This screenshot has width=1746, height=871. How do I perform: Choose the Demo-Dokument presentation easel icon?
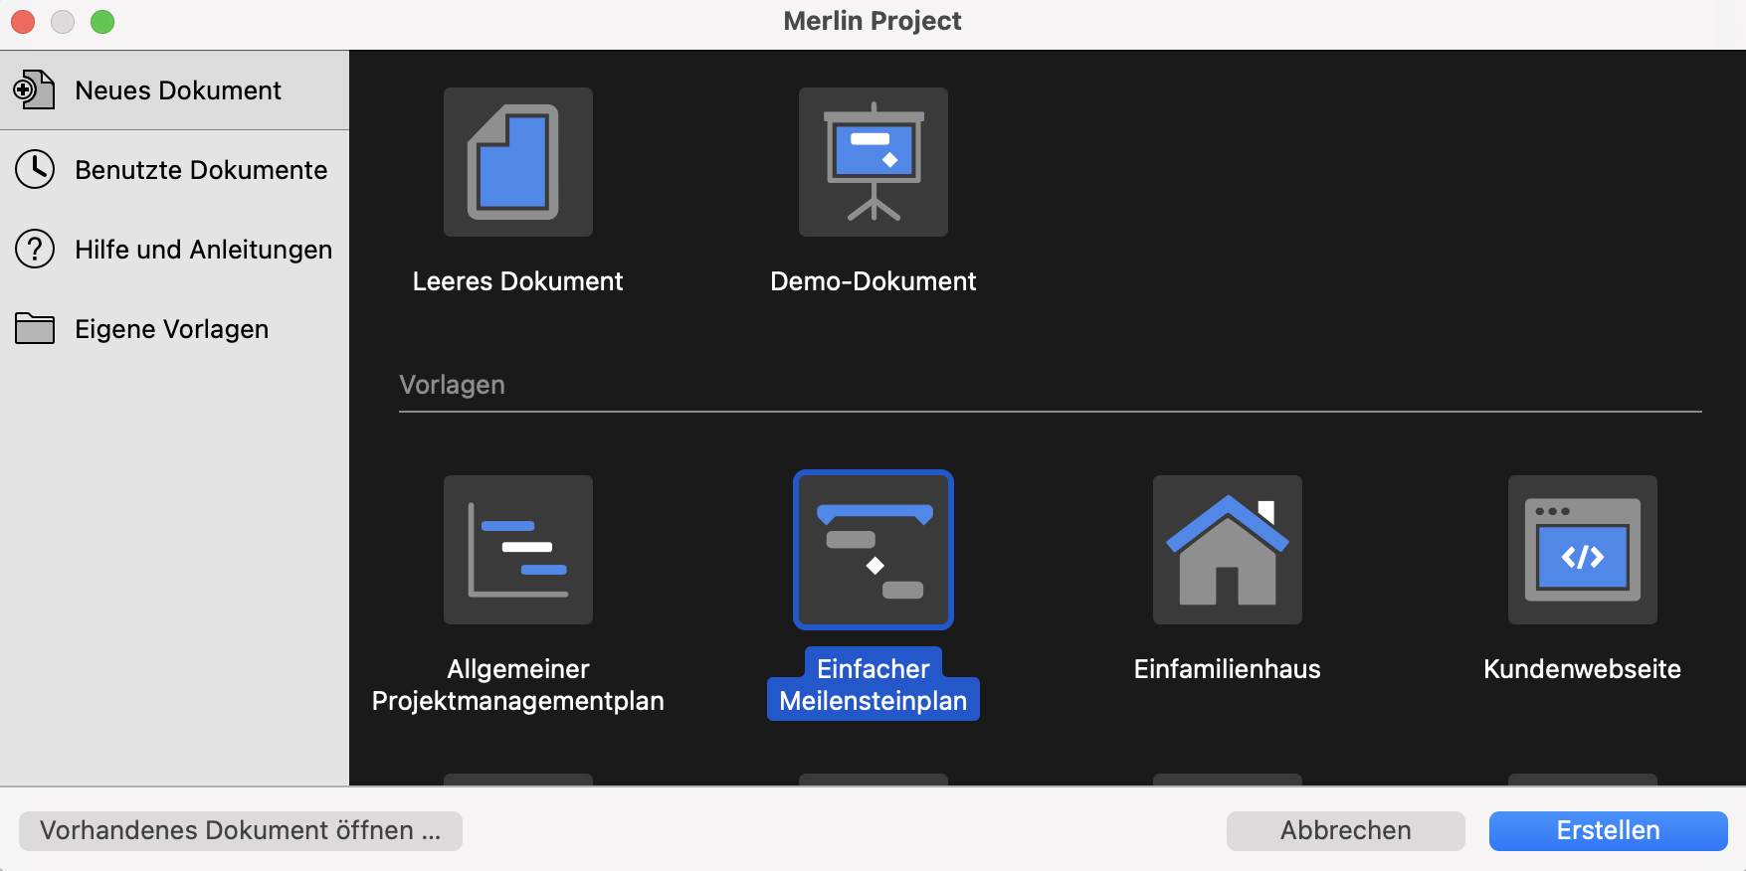pos(873,162)
